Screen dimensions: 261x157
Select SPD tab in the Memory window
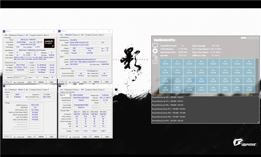(27, 90)
